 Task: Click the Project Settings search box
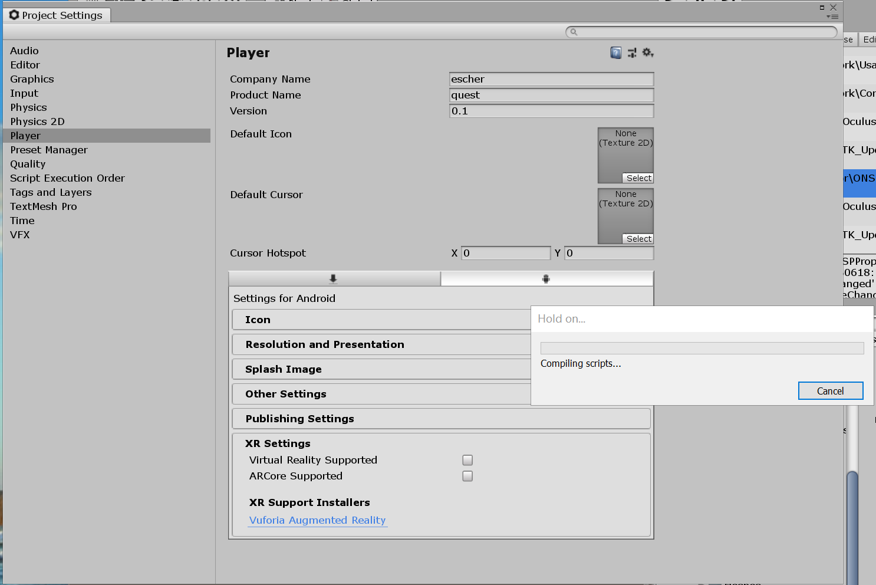point(702,32)
